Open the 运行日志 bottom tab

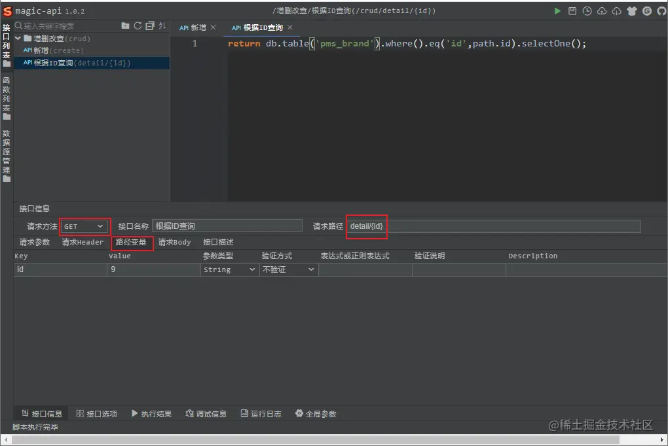[261, 414]
